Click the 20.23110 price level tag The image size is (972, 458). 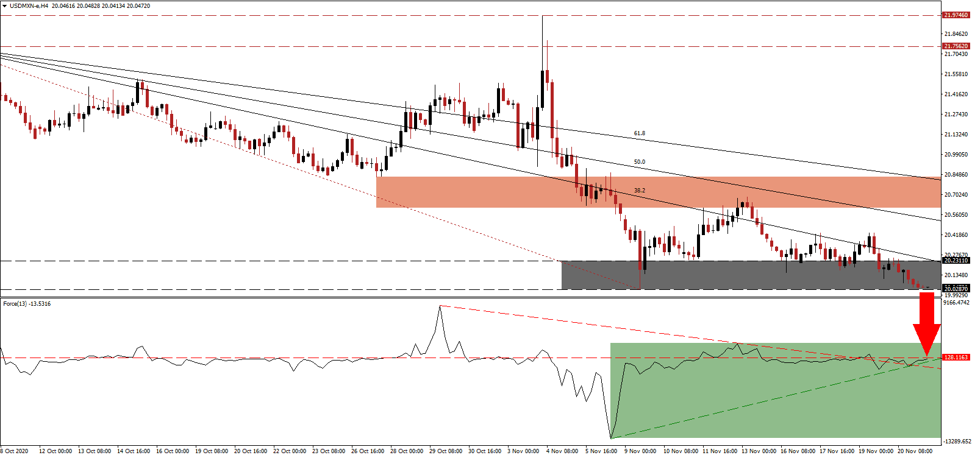[x=956, y=261]
